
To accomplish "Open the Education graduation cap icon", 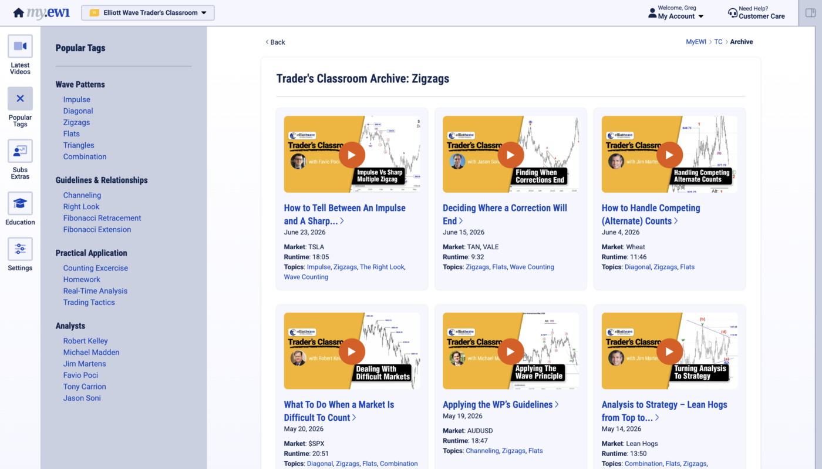I will [x=20, y=203].
